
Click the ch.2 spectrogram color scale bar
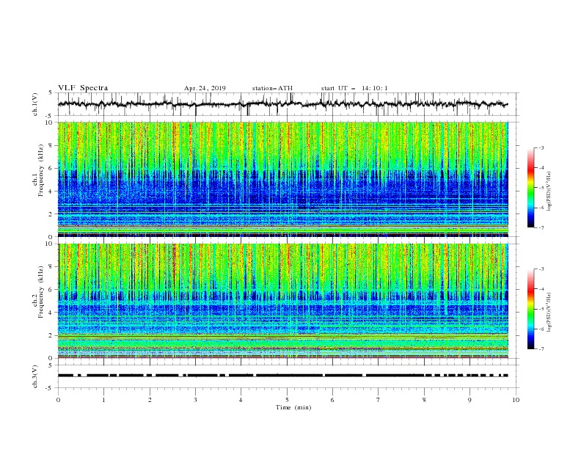[x=530, y=309]
